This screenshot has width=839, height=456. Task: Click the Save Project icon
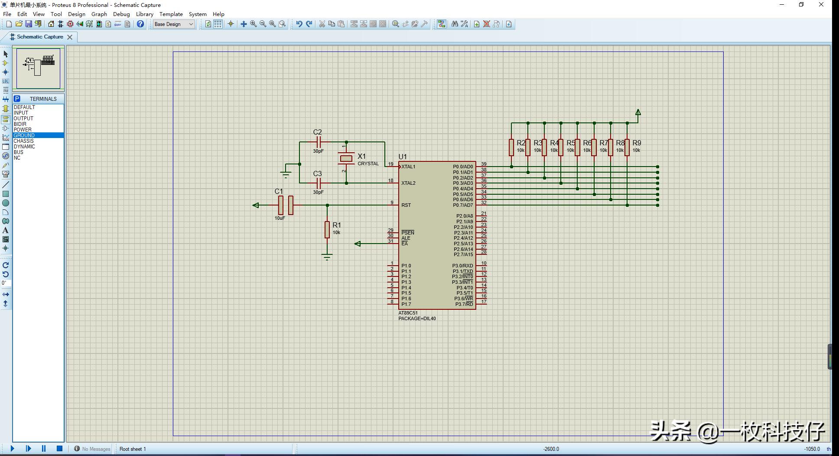click(x=29, y=24)
